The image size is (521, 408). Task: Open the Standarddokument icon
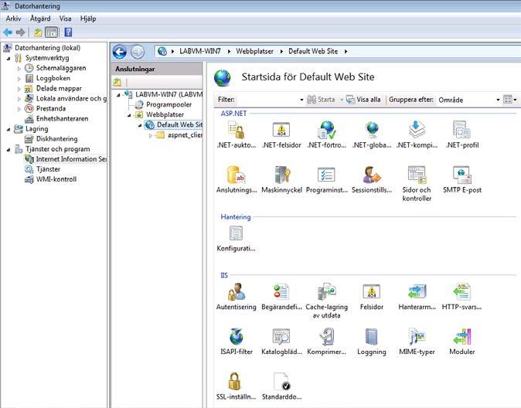pos(281,382)
